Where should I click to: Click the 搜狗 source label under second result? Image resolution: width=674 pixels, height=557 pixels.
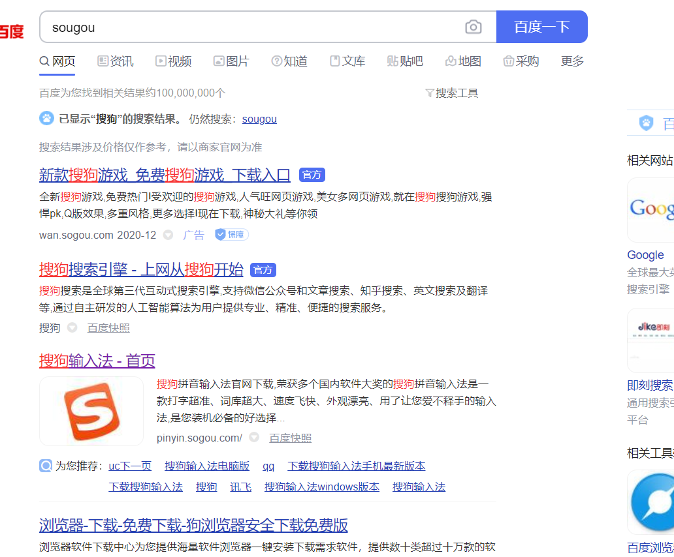click(x=50, y=328)
